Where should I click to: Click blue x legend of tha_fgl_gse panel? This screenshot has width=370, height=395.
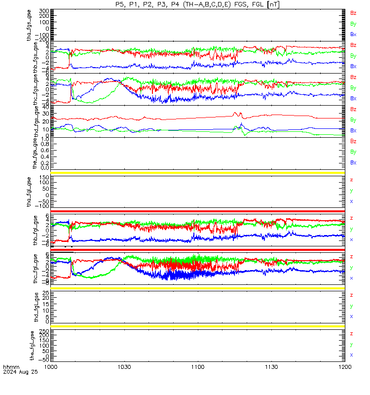pyautogui.click(x=351, y=201)
